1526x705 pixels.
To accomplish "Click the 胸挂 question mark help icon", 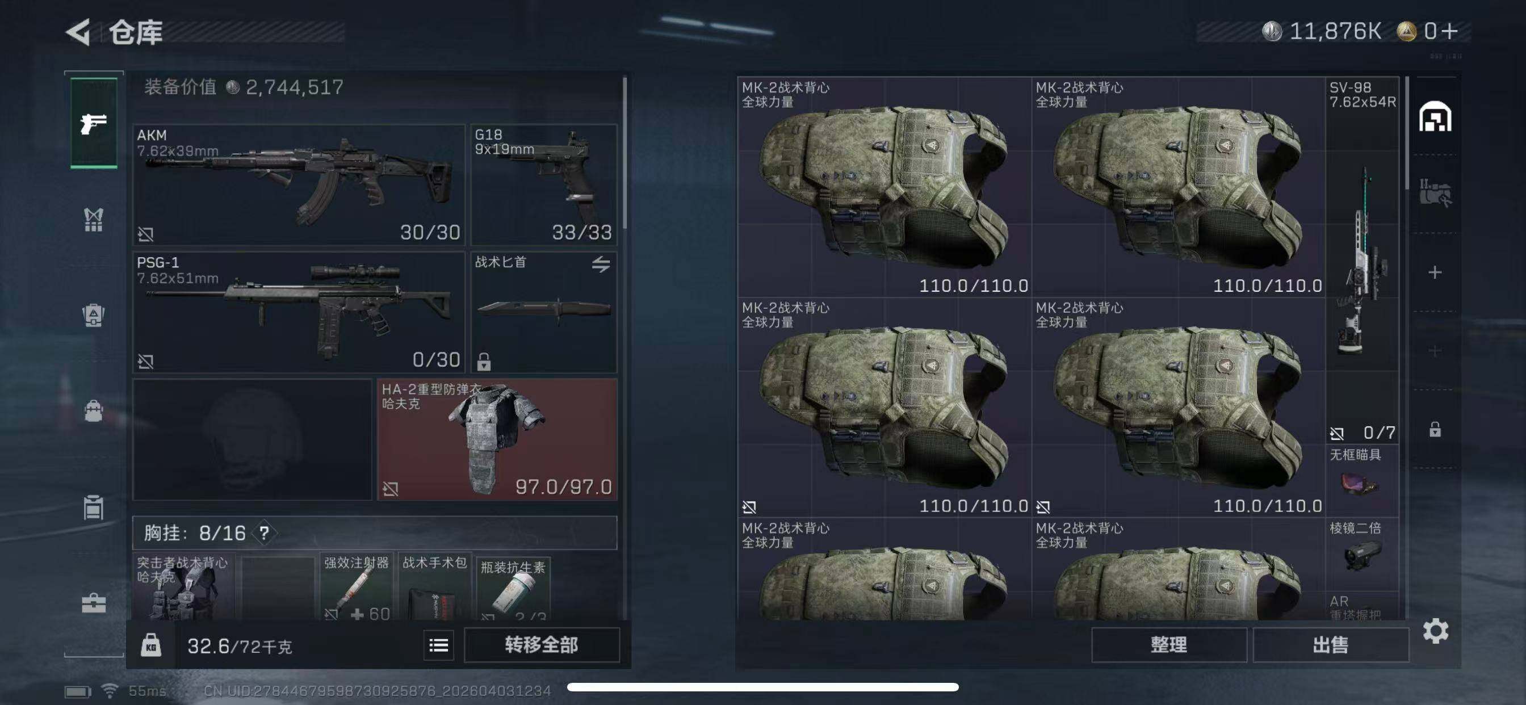I will pos(264,532).
